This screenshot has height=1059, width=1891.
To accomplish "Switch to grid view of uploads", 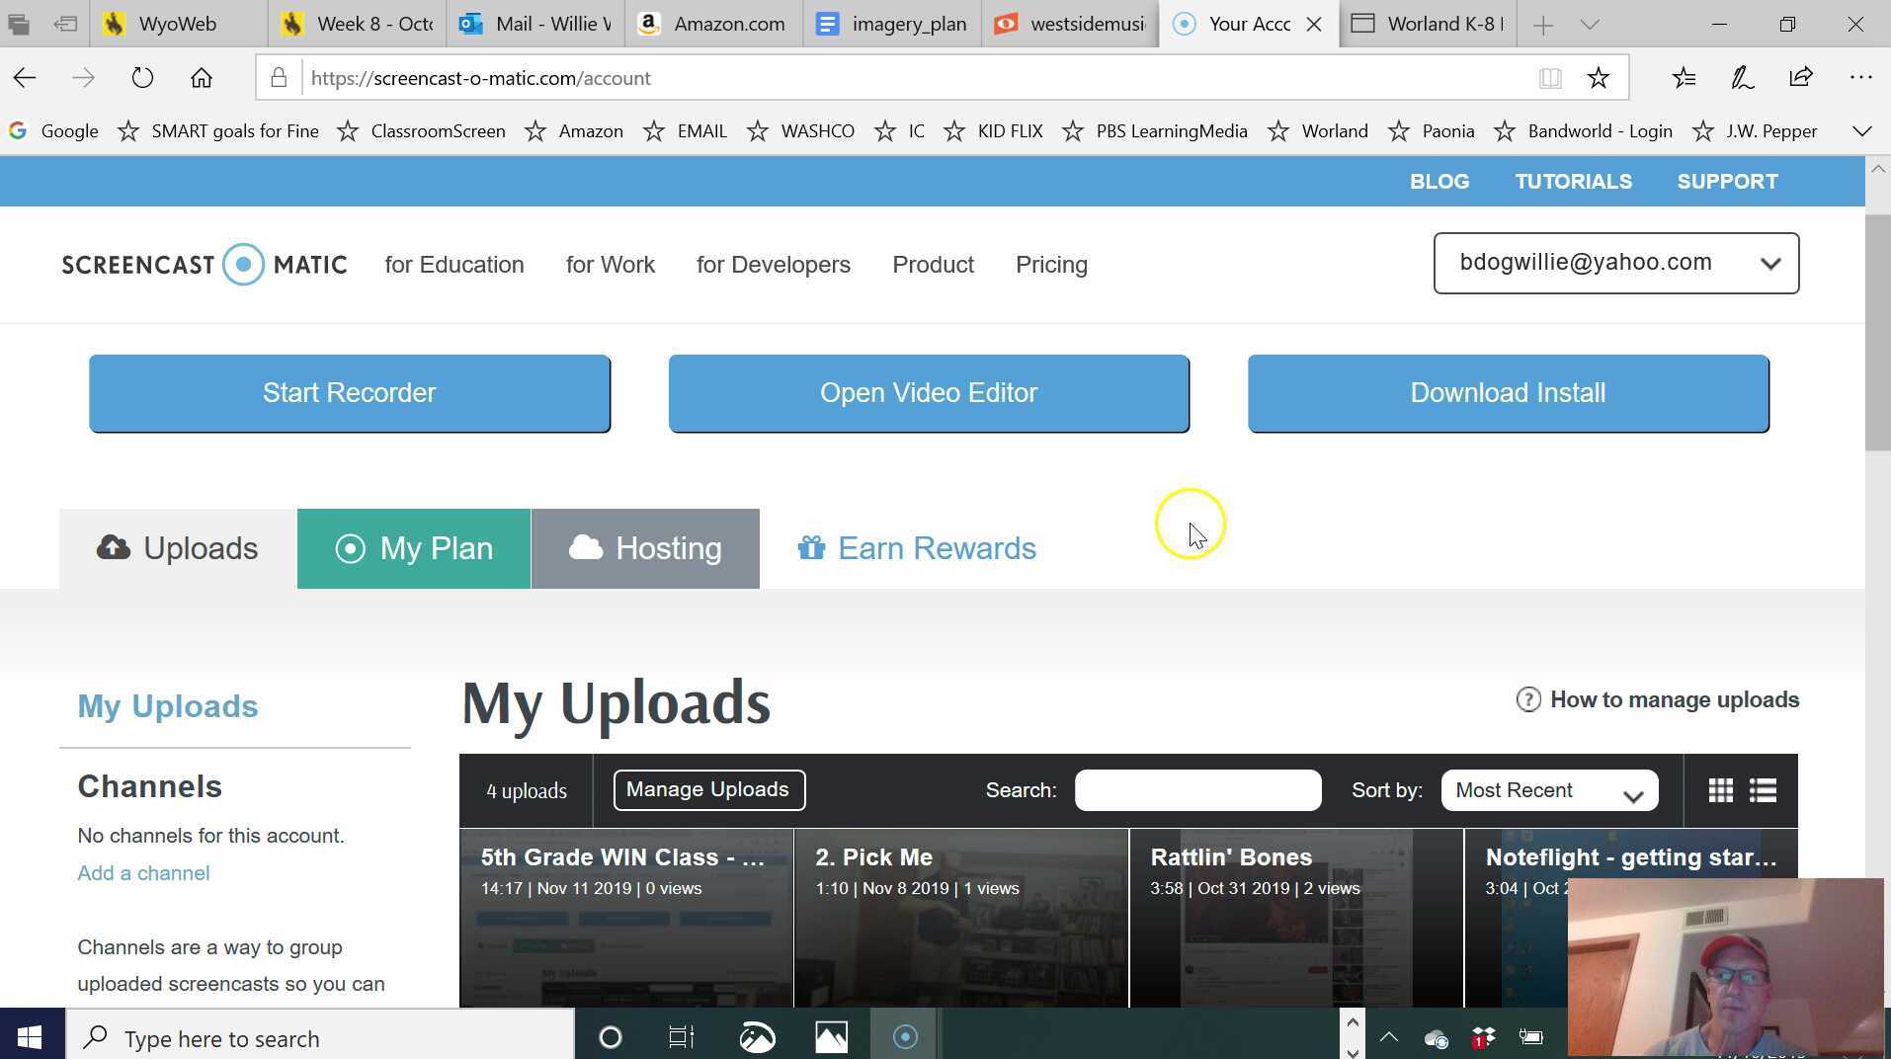I will (x=1720, y=790).
